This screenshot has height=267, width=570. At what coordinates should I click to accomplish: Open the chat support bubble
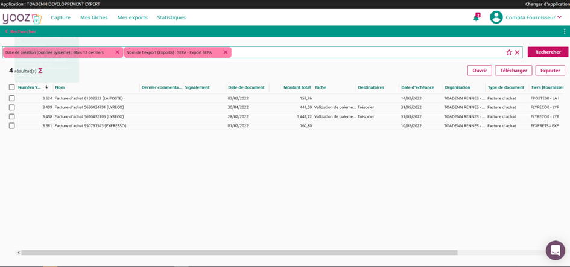coord(555,250)
